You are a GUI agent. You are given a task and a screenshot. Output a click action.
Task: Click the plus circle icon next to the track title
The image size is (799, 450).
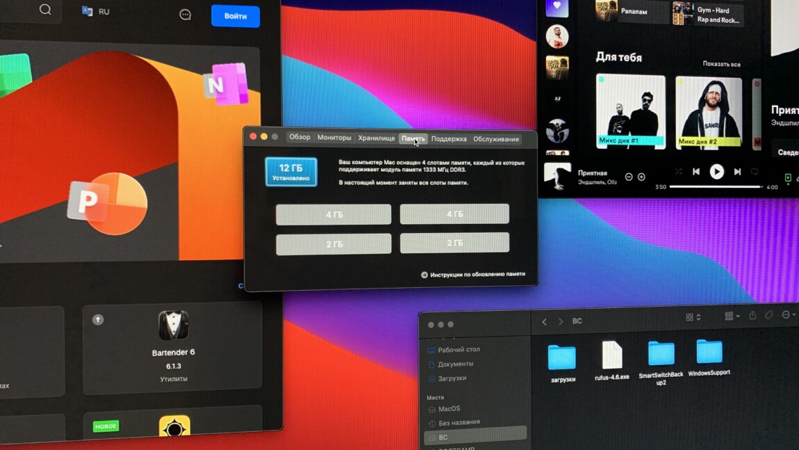(x=641, y=177)
